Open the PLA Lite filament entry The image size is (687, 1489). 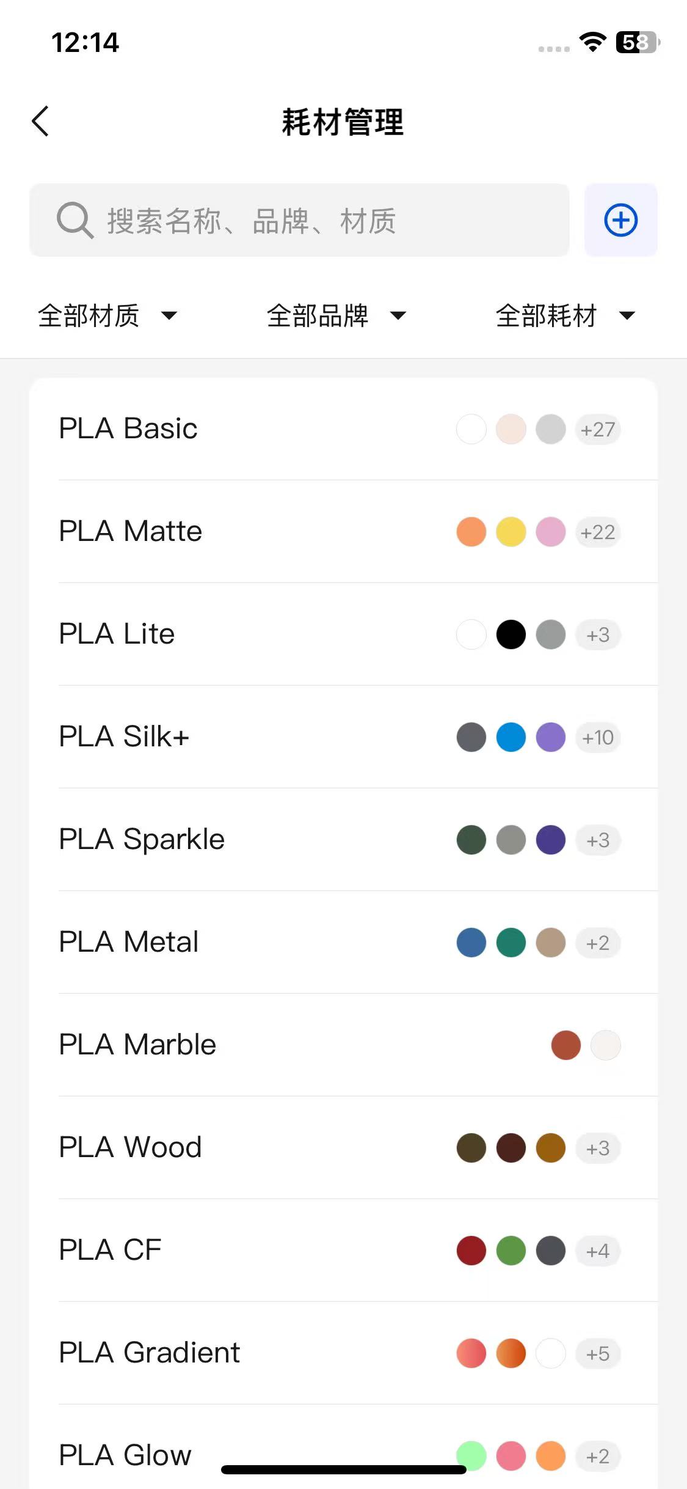(117, 634)
